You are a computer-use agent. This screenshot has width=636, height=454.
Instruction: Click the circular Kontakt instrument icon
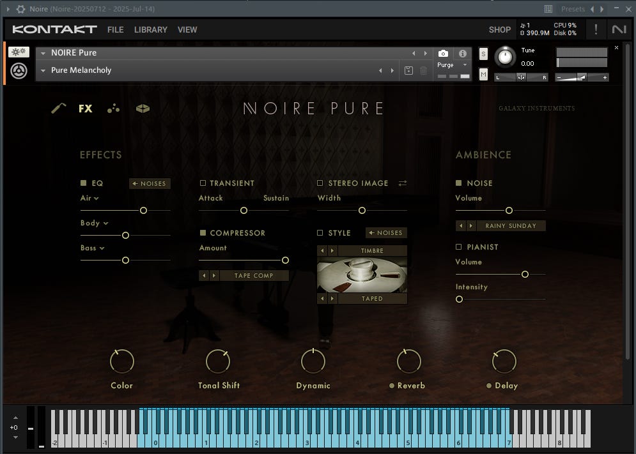[x=19, y=71]
